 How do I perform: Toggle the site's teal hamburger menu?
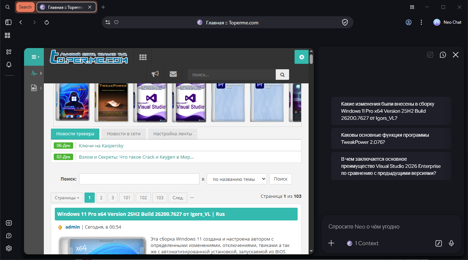pos(34,57)
